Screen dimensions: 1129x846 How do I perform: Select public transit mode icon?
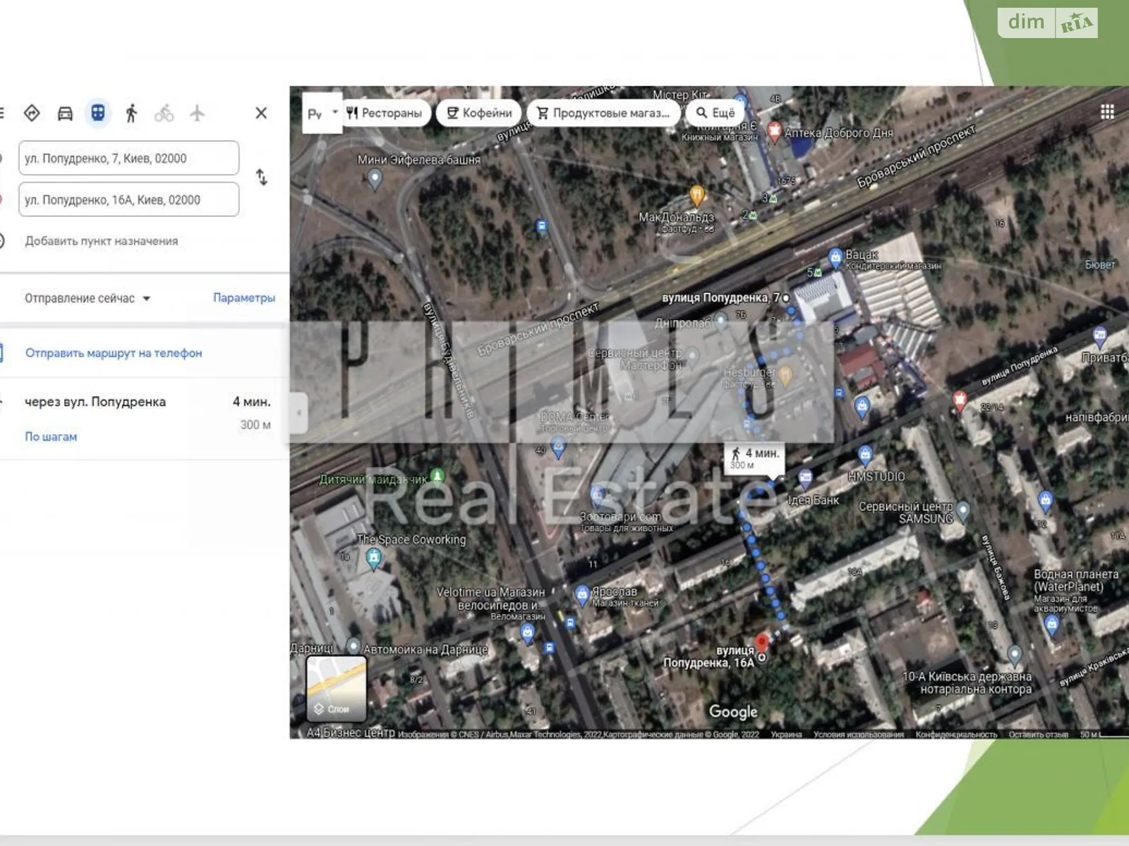click(x=98, y=113)
